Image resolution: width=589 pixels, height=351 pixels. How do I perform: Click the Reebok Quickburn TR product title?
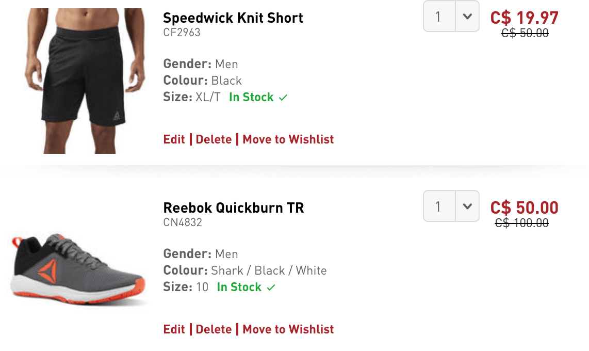pos(233,208)
